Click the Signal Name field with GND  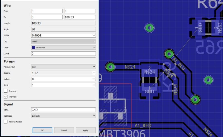pos(64,110)
